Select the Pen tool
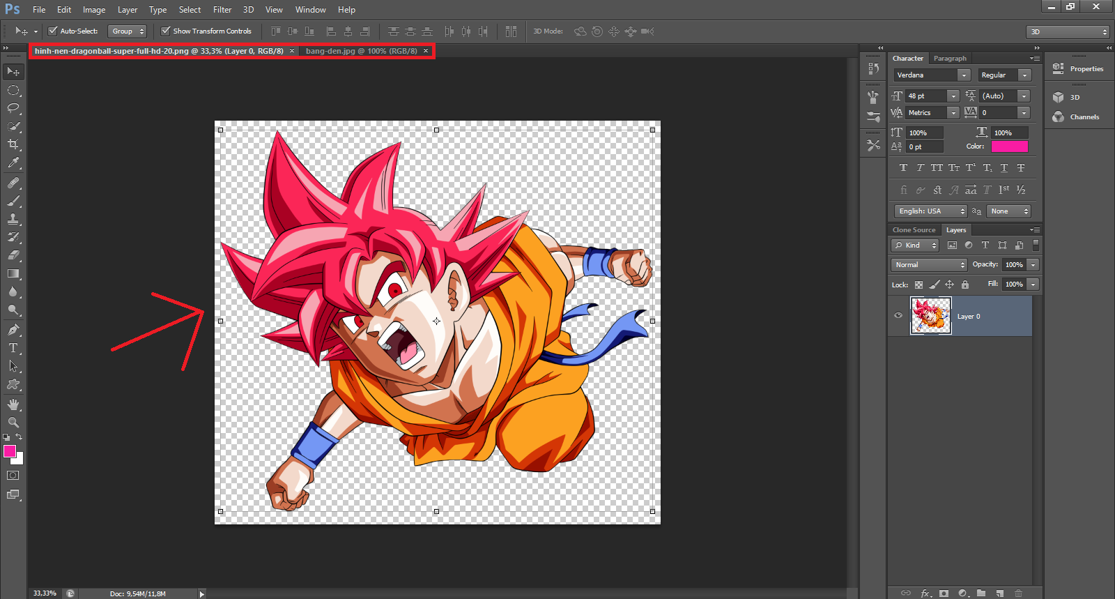 13,330
